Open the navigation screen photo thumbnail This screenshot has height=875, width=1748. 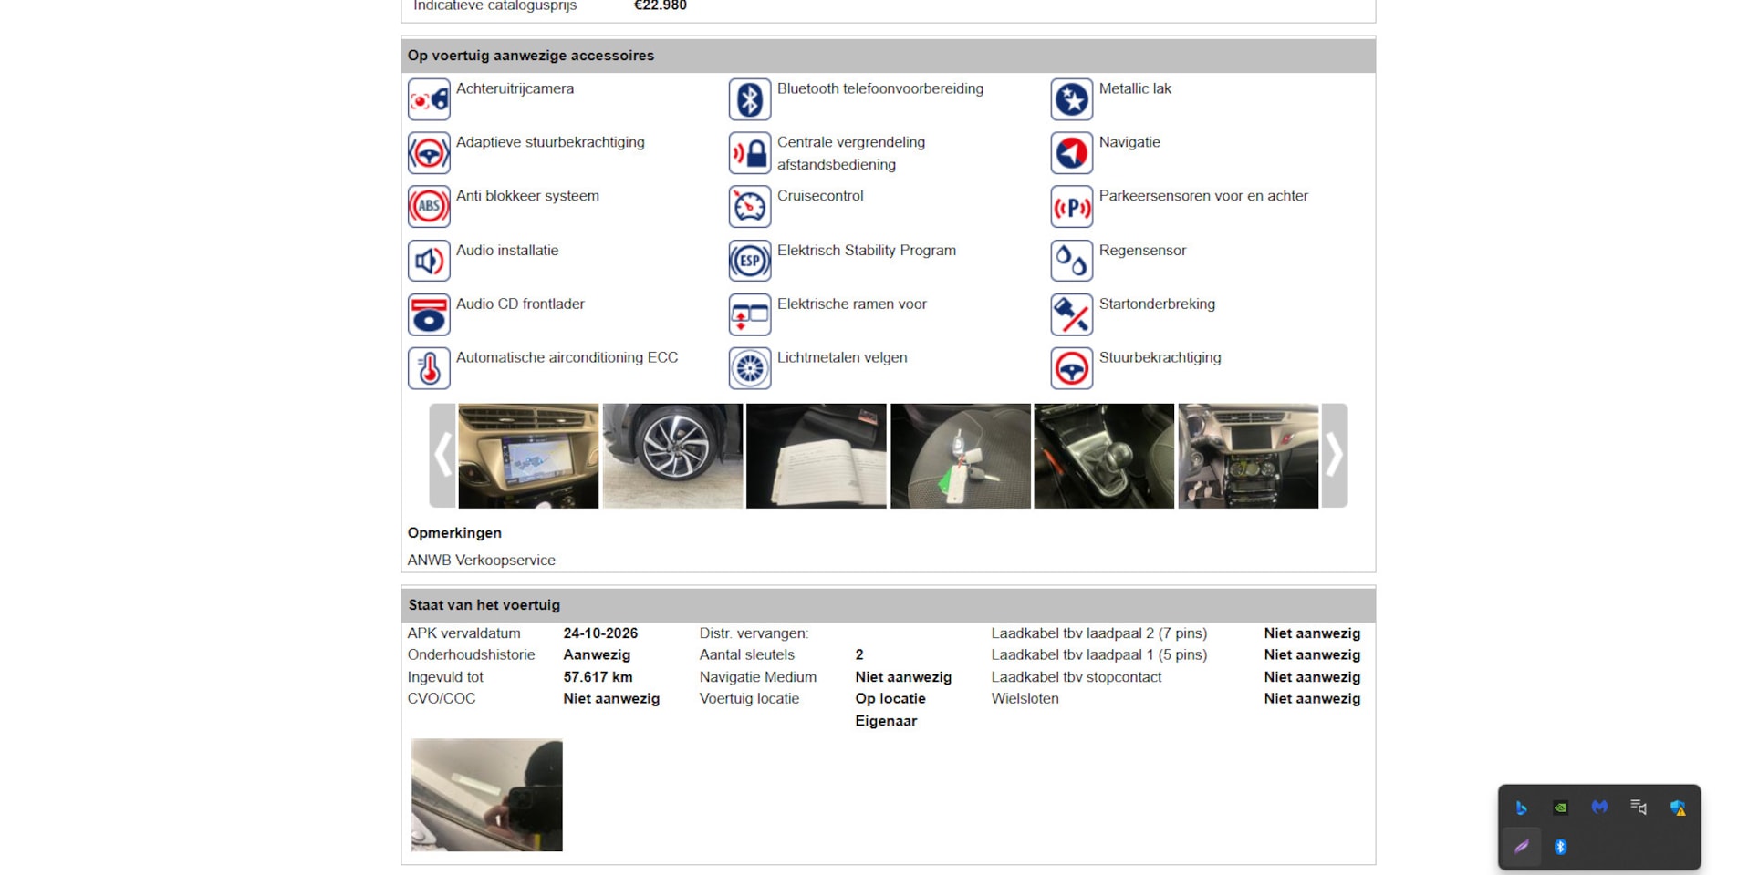[x=528, y=456]
